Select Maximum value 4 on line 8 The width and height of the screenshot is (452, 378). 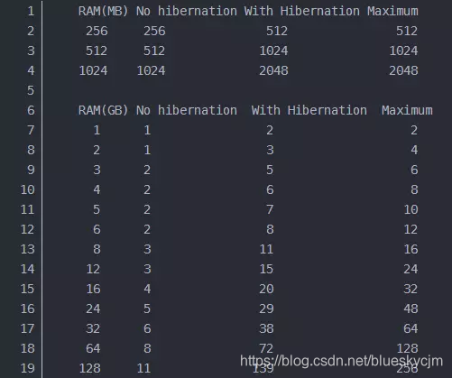(414, 150)
